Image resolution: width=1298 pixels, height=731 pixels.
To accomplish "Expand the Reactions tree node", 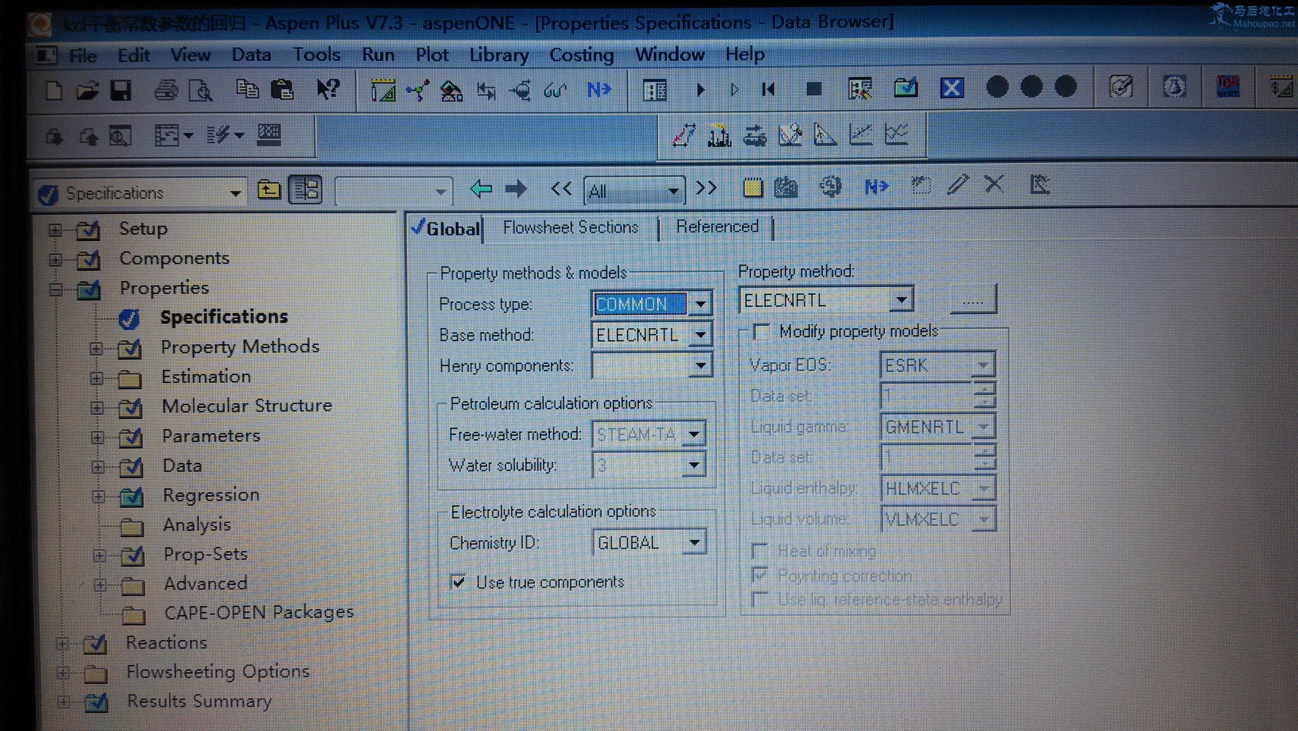I will [62, 644].
